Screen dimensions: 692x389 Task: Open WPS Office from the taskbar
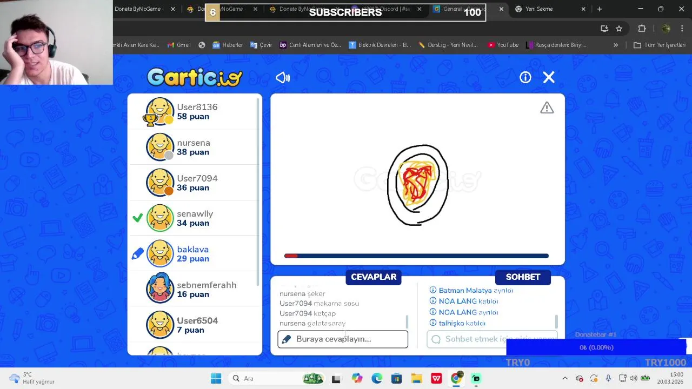click(x=436, y=379)
